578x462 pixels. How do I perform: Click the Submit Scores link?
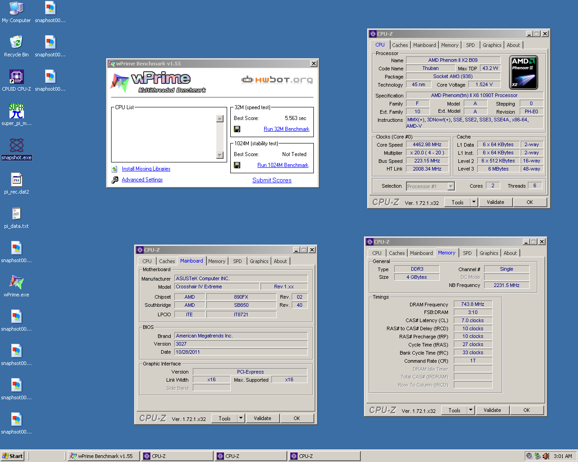click(x=272, y=180)
